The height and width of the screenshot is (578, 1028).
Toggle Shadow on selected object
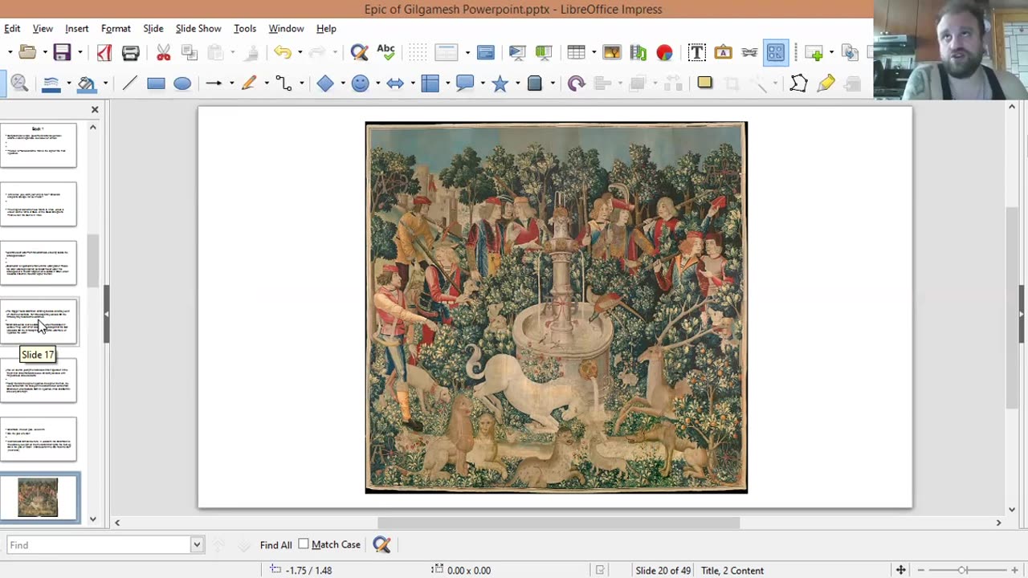704,83
